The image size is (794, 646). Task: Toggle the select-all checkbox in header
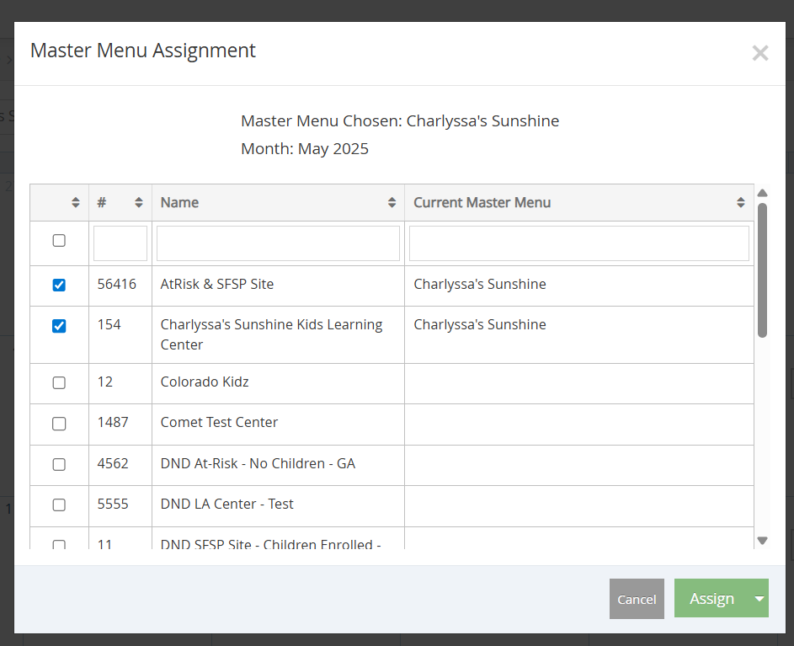point(59,240)
